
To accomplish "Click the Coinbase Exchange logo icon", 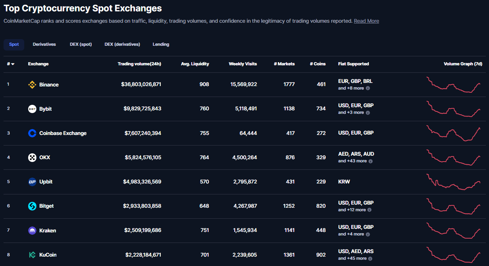I will [x=32, y=133].
